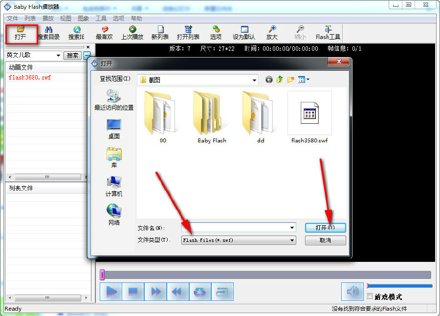Close the left search panel X
The height and width of the screenshot is (316, 440).
pyautogui.click(x=88, y=47)
